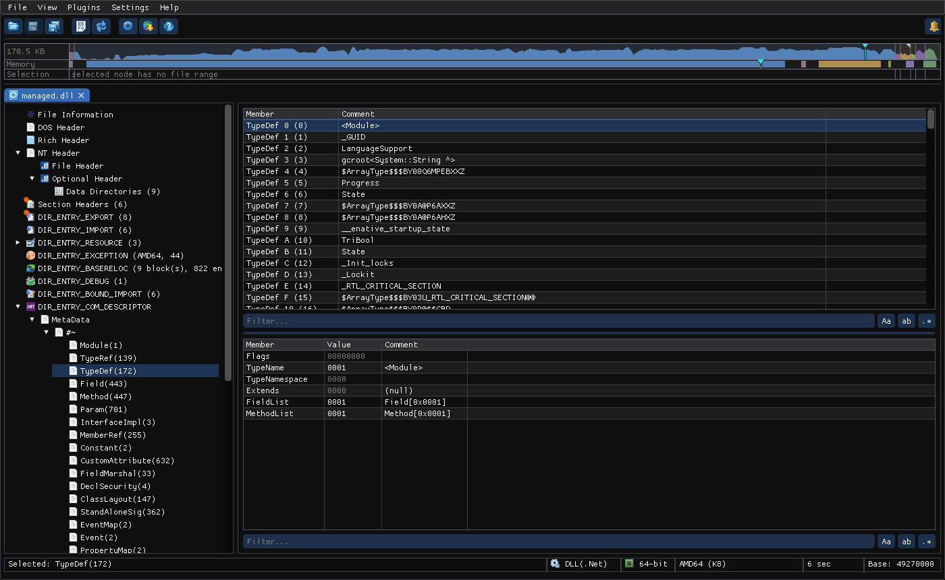This screenshot has width=945, height=580.
Task: Collapse the Optional Header node
Action: click(32, 179)
